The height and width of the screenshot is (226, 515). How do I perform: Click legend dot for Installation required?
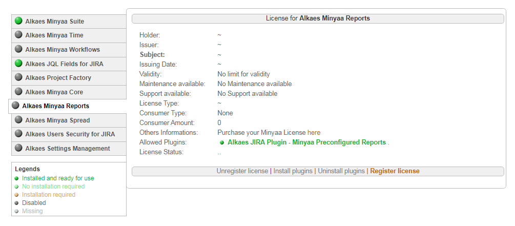click(17, 195)
